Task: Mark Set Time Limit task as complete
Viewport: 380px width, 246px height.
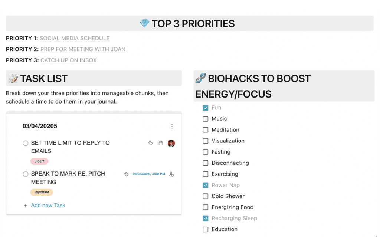Action: (26, 143)
